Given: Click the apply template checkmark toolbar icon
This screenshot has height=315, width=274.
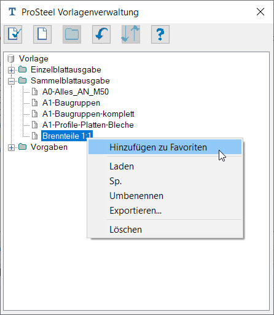Looking at the screenshot, I should pos(13,34).
